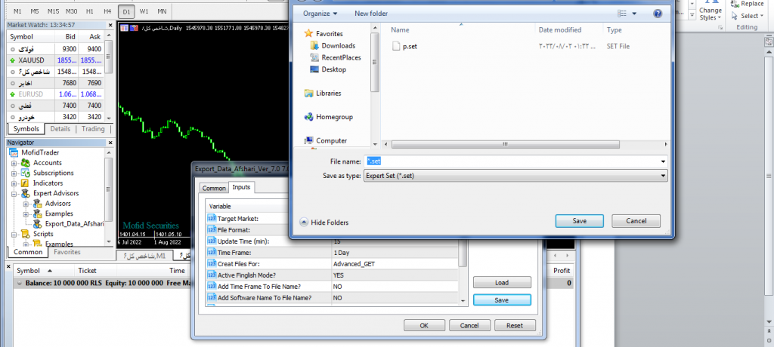Click the '1 Day' Time Frame value

(x=395, y=253)
